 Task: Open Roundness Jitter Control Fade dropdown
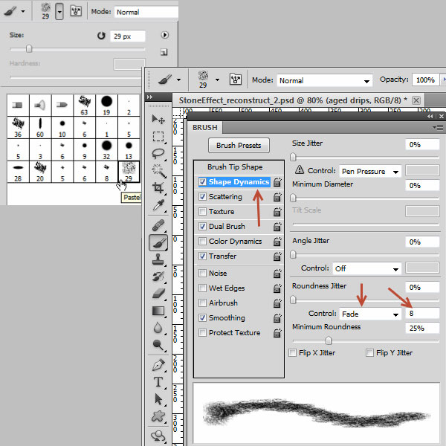click(370, 314)
